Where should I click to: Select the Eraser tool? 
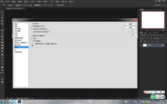pyautogui.click(x=2, y=42)
